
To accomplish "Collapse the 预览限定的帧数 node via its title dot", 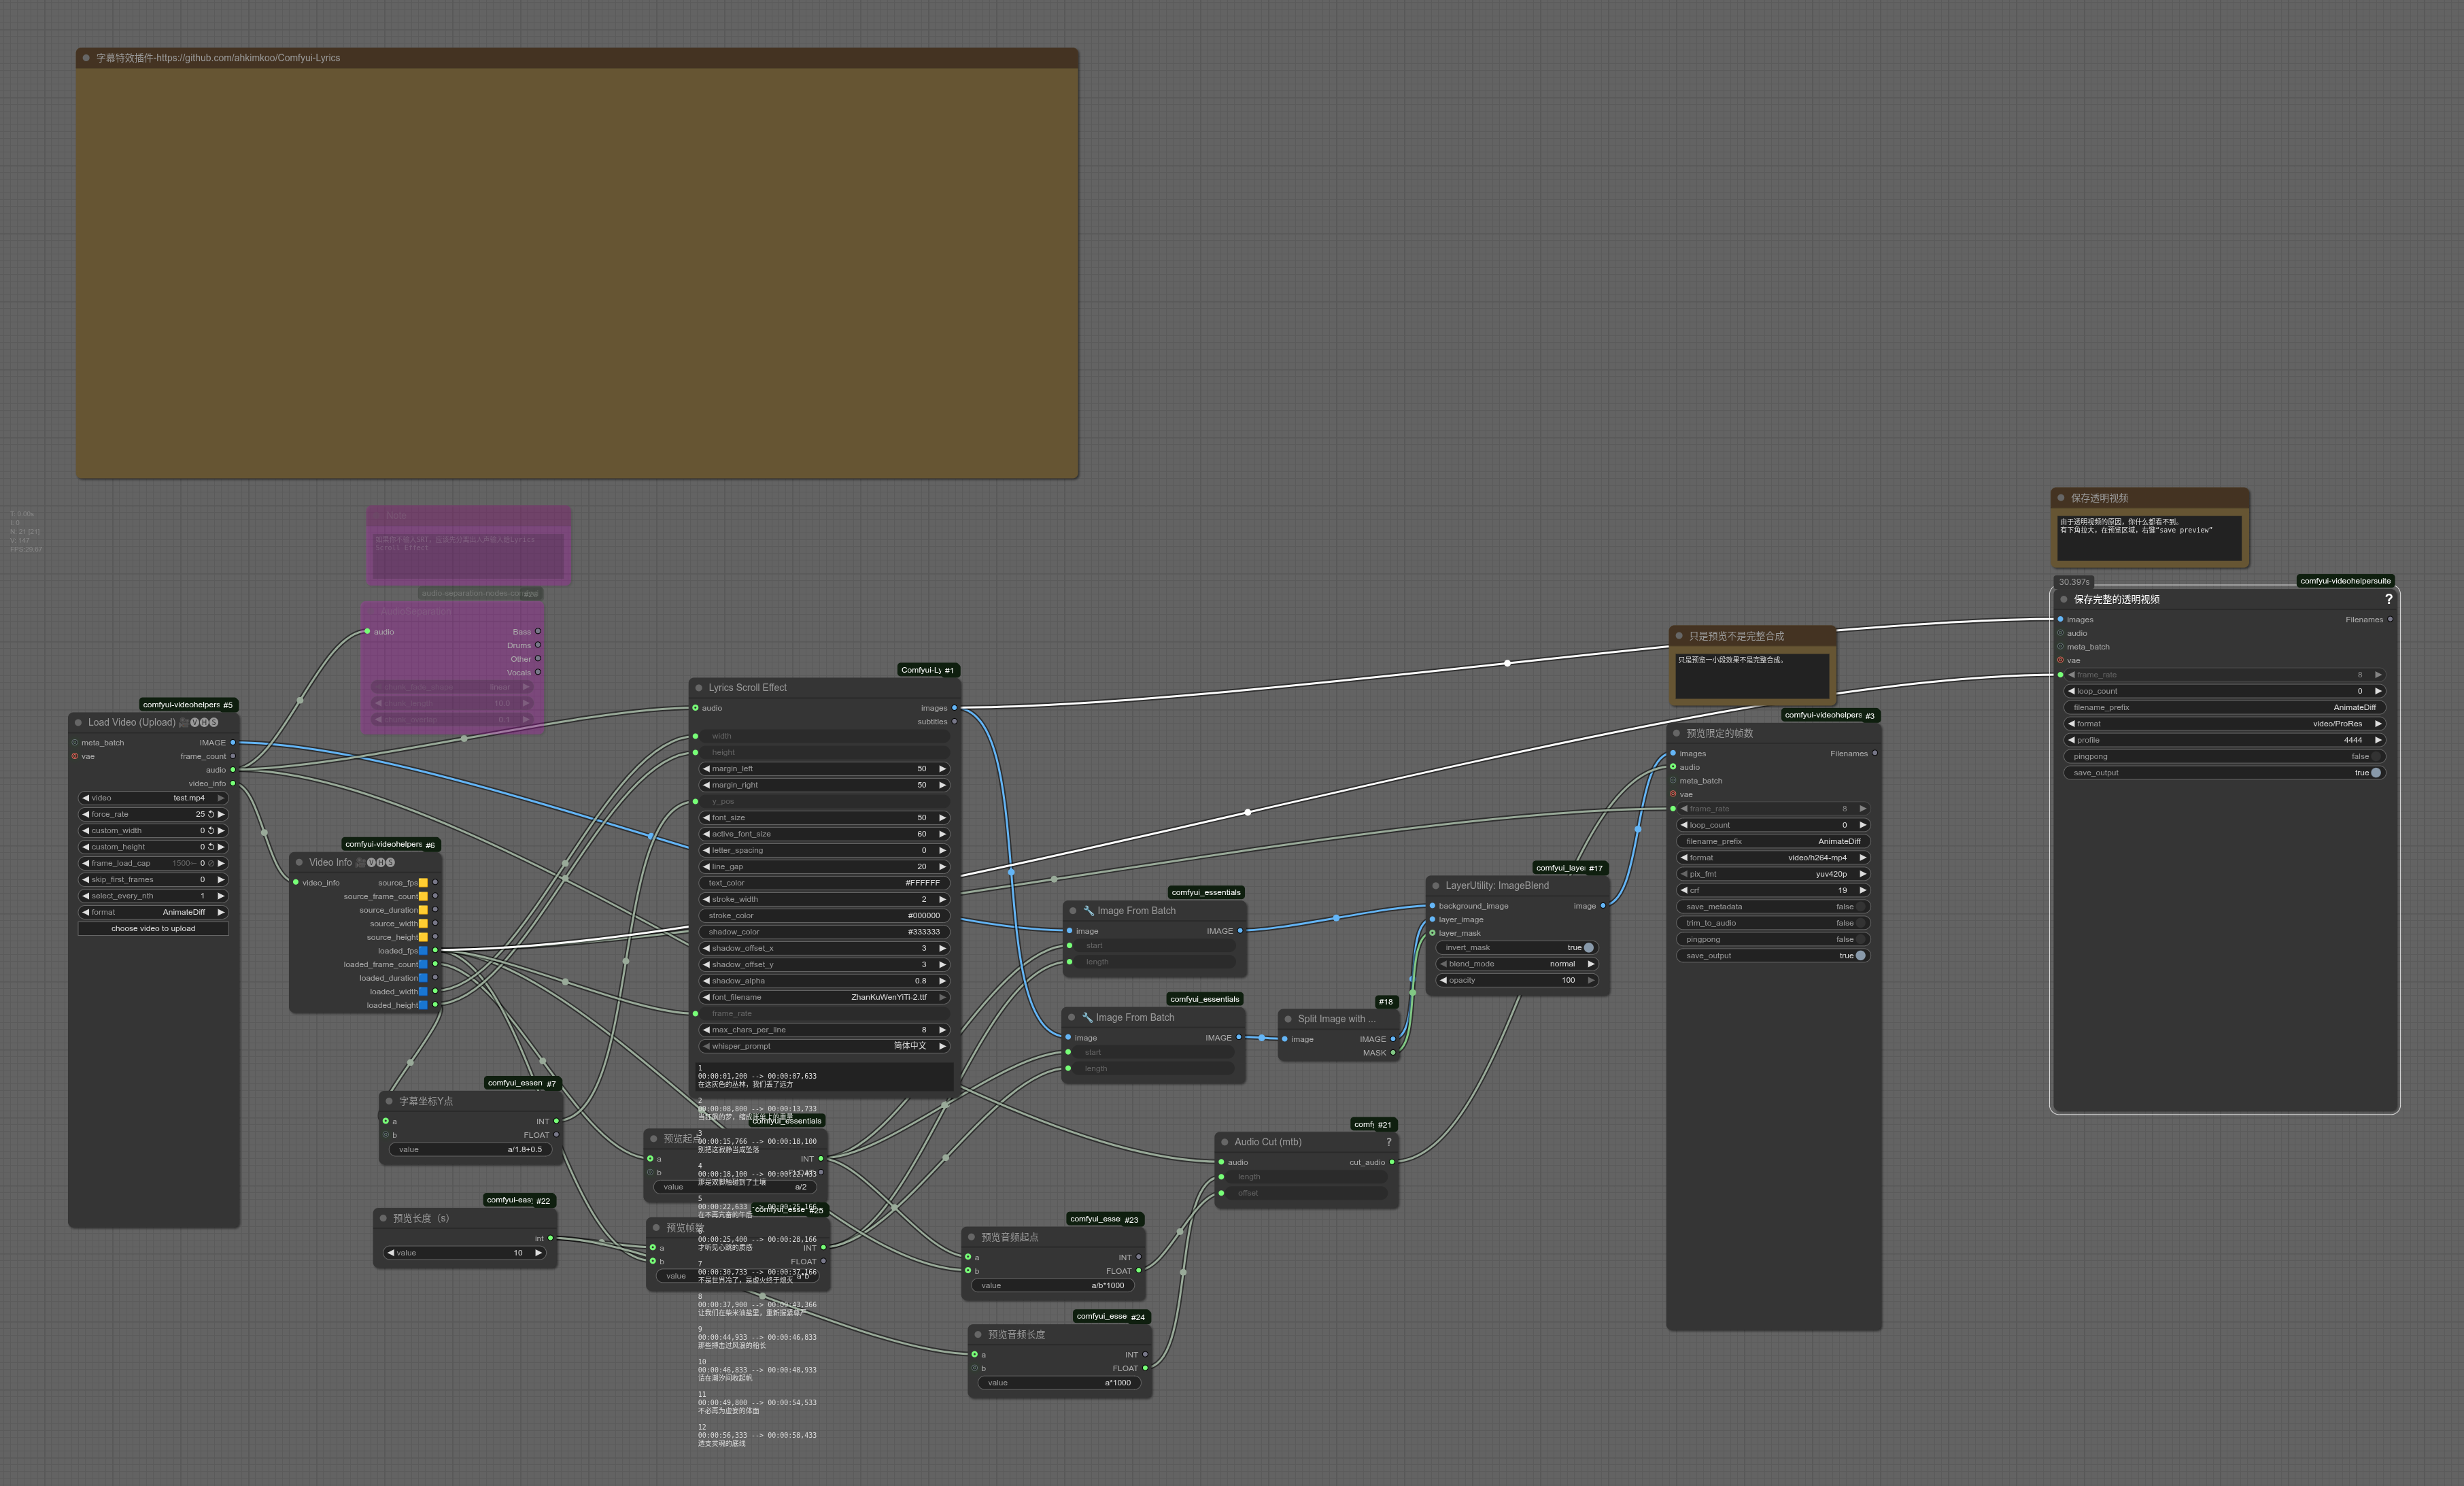I will (x=1677, y=733).
